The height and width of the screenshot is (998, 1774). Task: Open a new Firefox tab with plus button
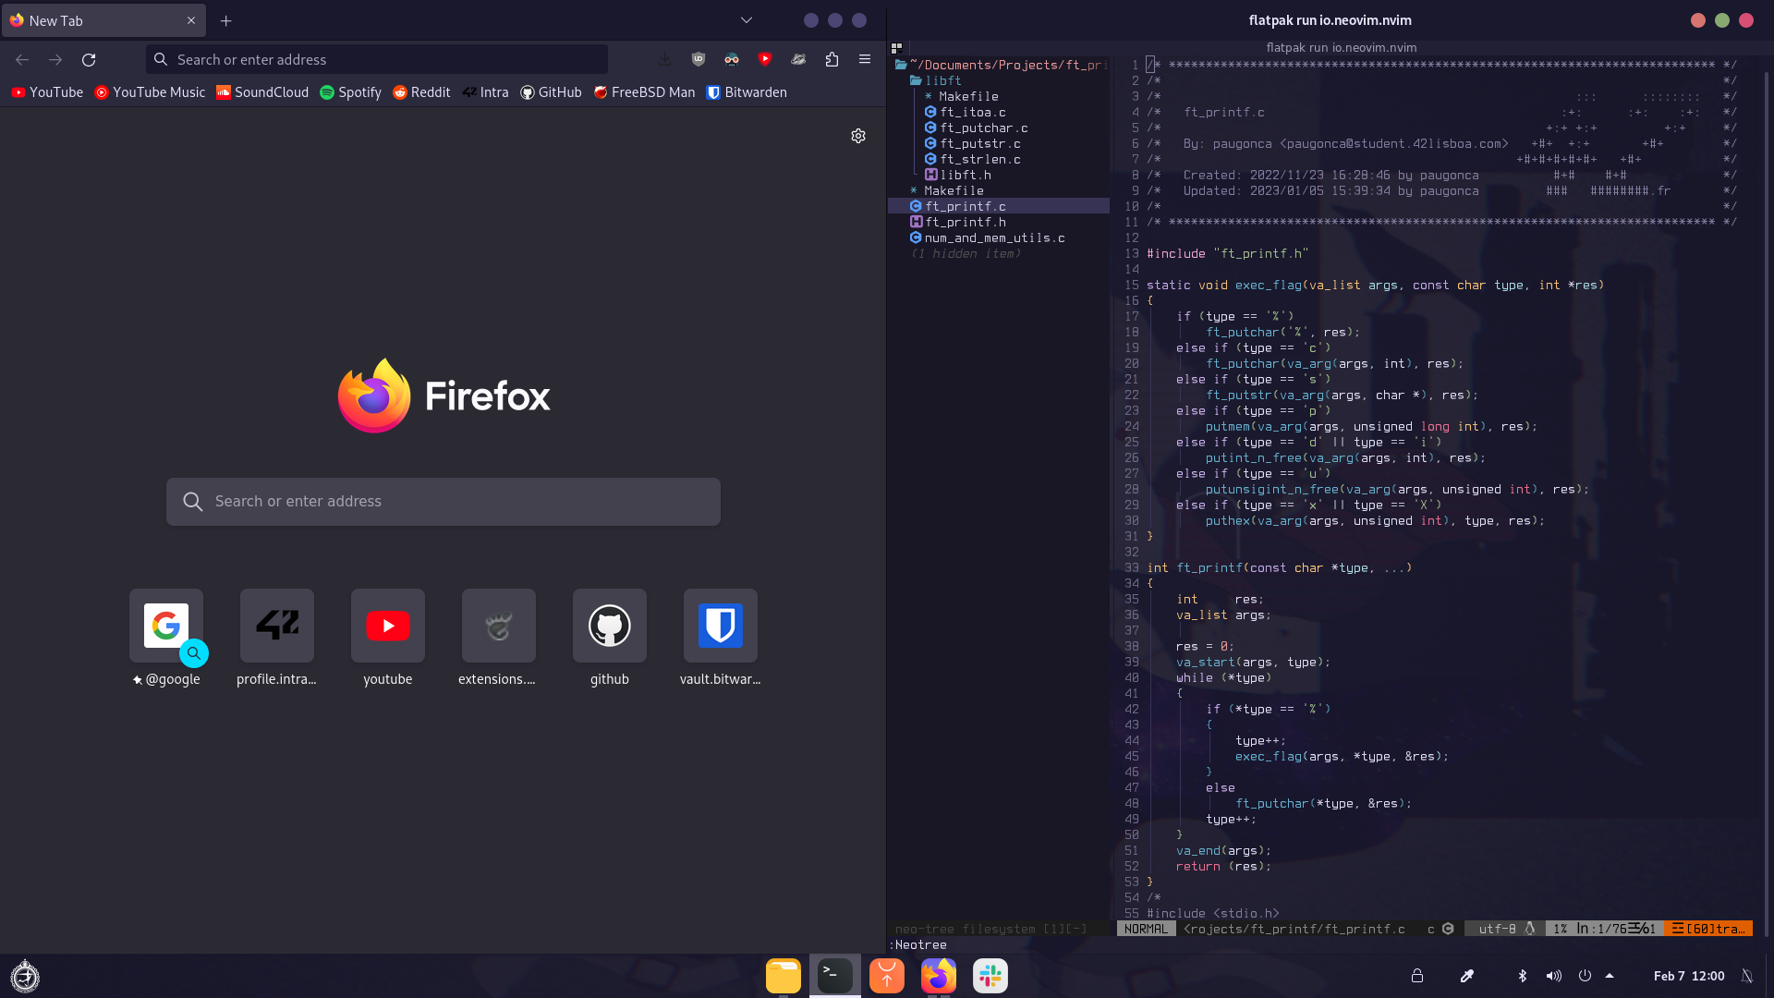(x=225, y=20)
